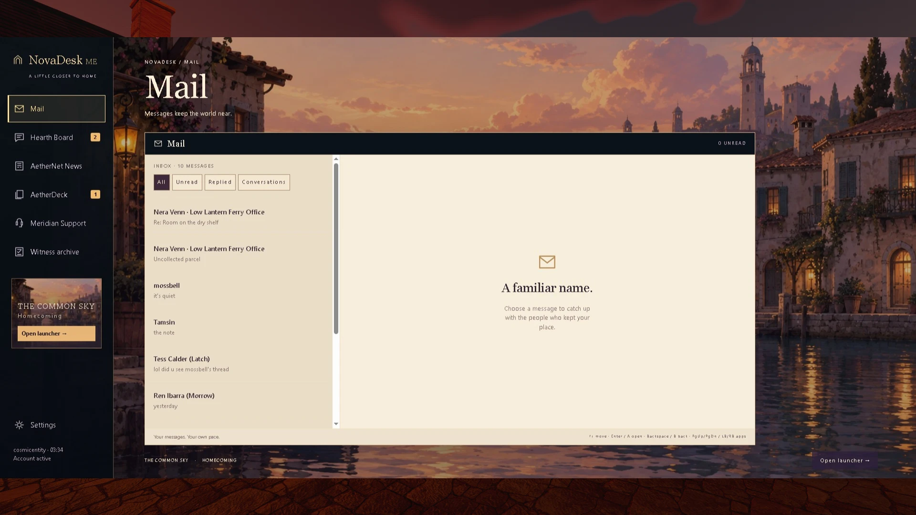Open Settings in the sidebar
Image resolution: width=916 pixels, height=515 pixels.
pyautogui.click(x=56, y=425)
